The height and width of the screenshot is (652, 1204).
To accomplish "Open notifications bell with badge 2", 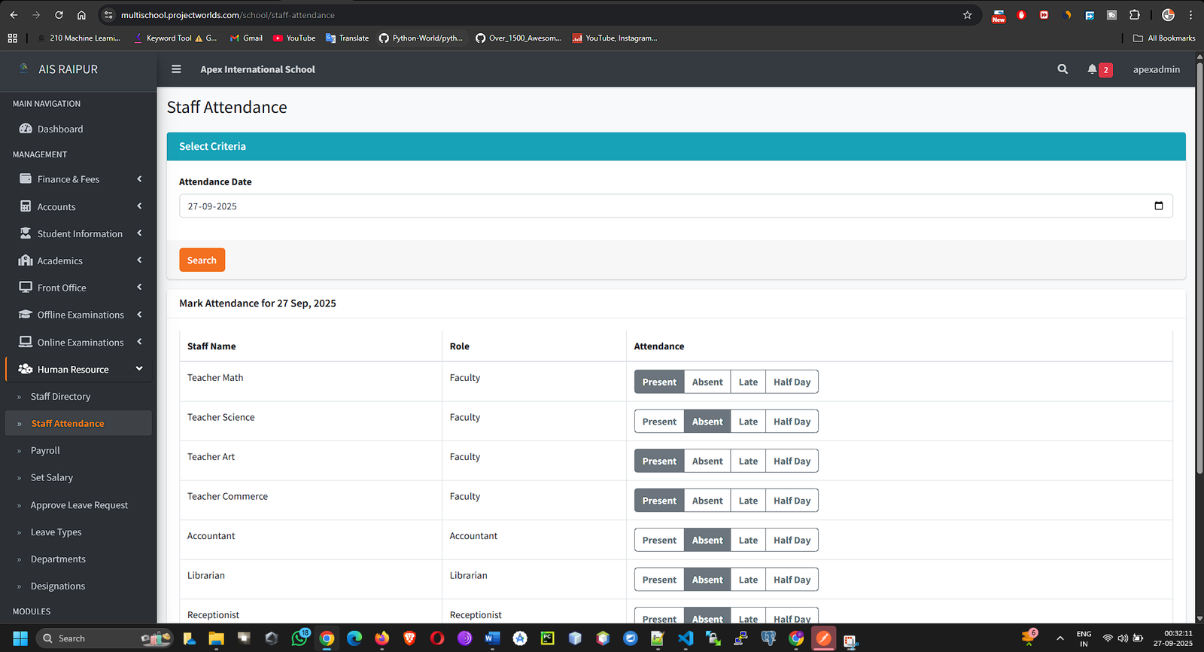I will pyautogui.click(x=1093, y=69).
